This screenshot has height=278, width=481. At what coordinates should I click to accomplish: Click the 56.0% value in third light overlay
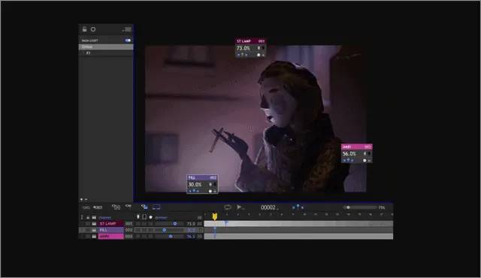[349, 153]
